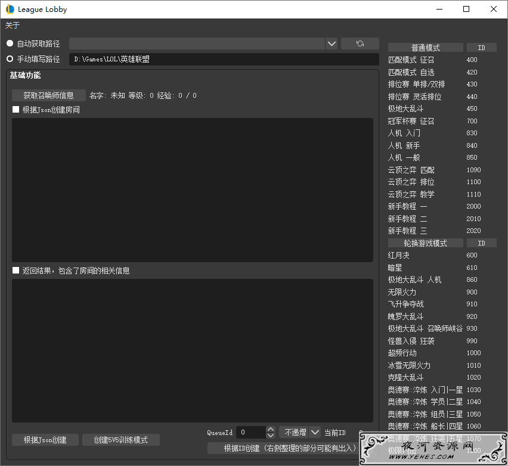The height and width of the screenshot is (466, 508).
Task: Expand the auto path dropdown arrow
Action: click(332, 44)
